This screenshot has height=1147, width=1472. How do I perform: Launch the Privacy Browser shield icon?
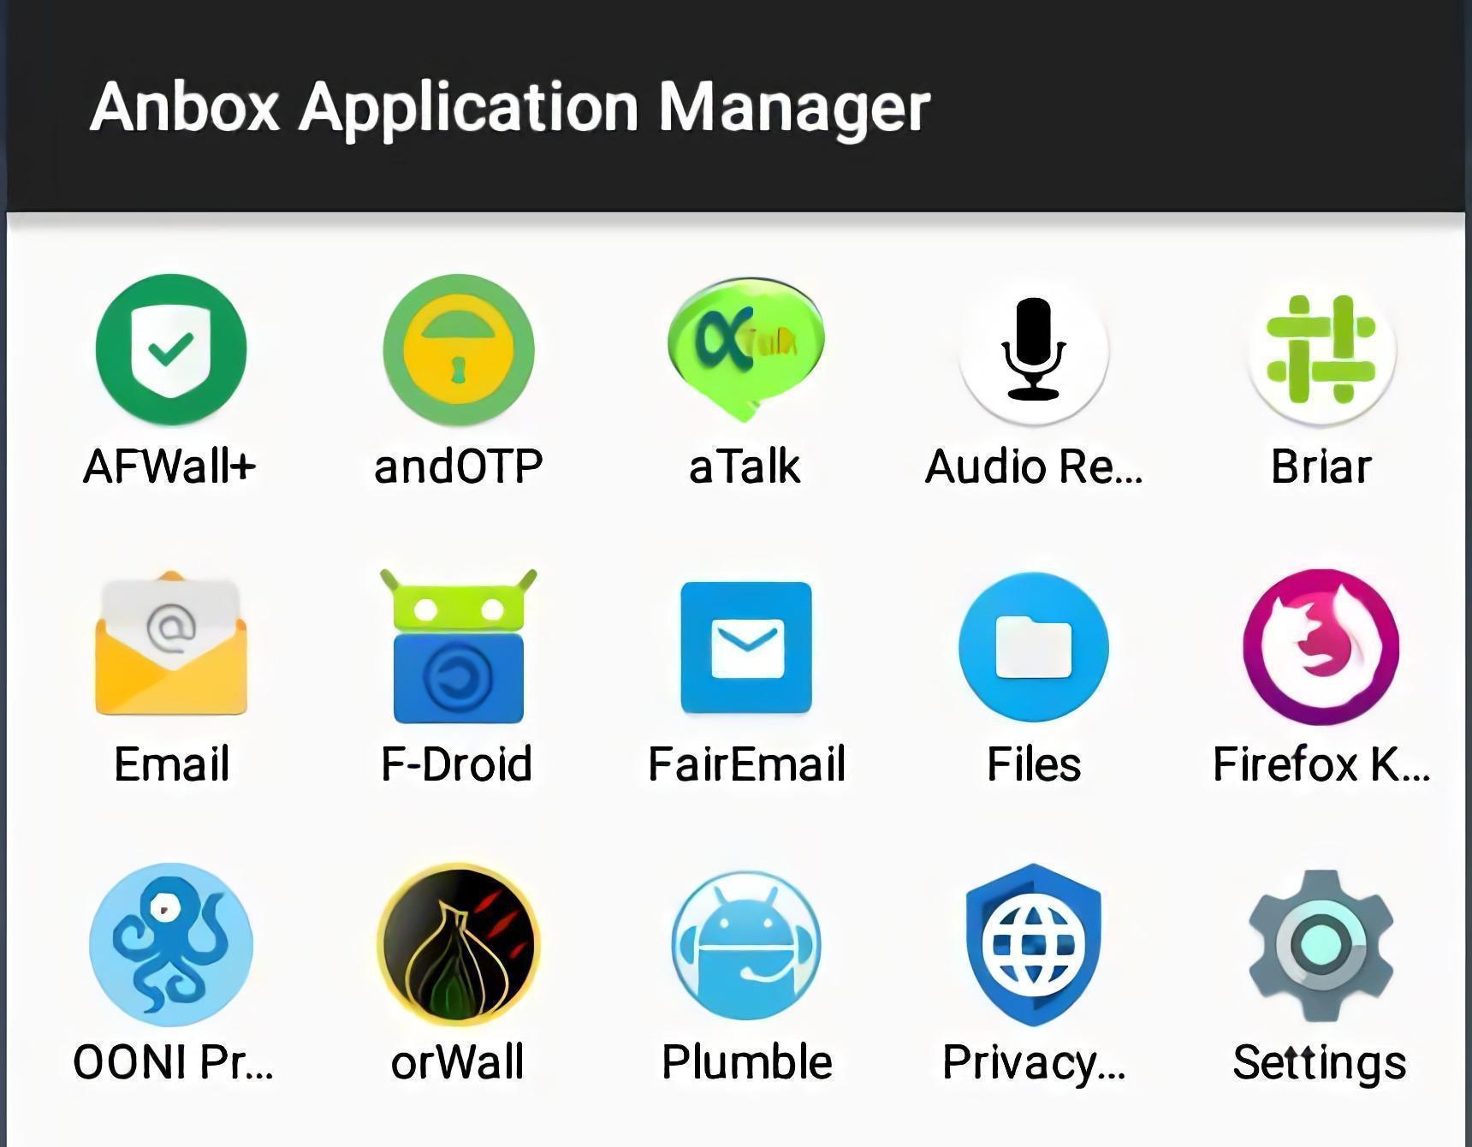(1033, 944)
